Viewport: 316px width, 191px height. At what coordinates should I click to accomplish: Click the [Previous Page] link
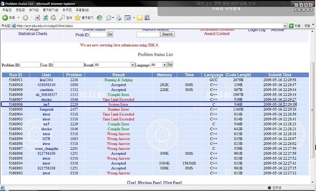[x=150, y=183]
